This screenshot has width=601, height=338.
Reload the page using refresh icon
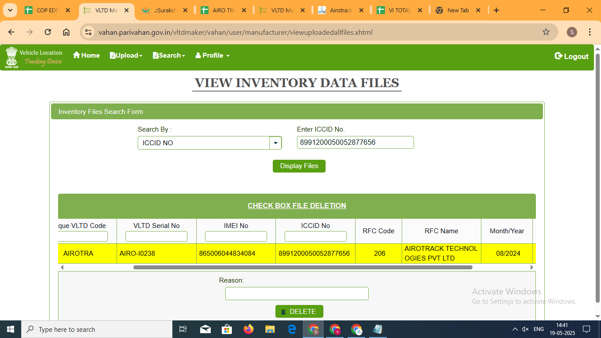click(x=48, y=32)
